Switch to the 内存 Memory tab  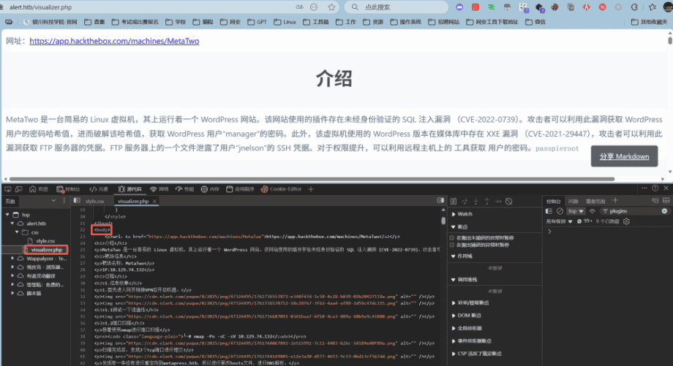211,189
